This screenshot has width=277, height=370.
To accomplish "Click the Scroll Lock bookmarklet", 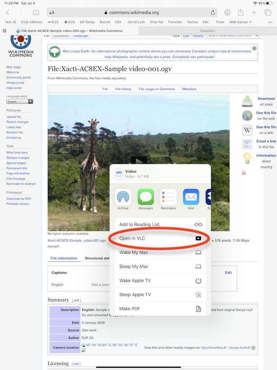I will pyautogui.click(x=136, y=22).
